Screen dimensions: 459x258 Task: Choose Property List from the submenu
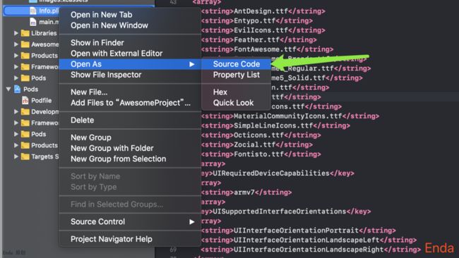[x=237, y=75]
